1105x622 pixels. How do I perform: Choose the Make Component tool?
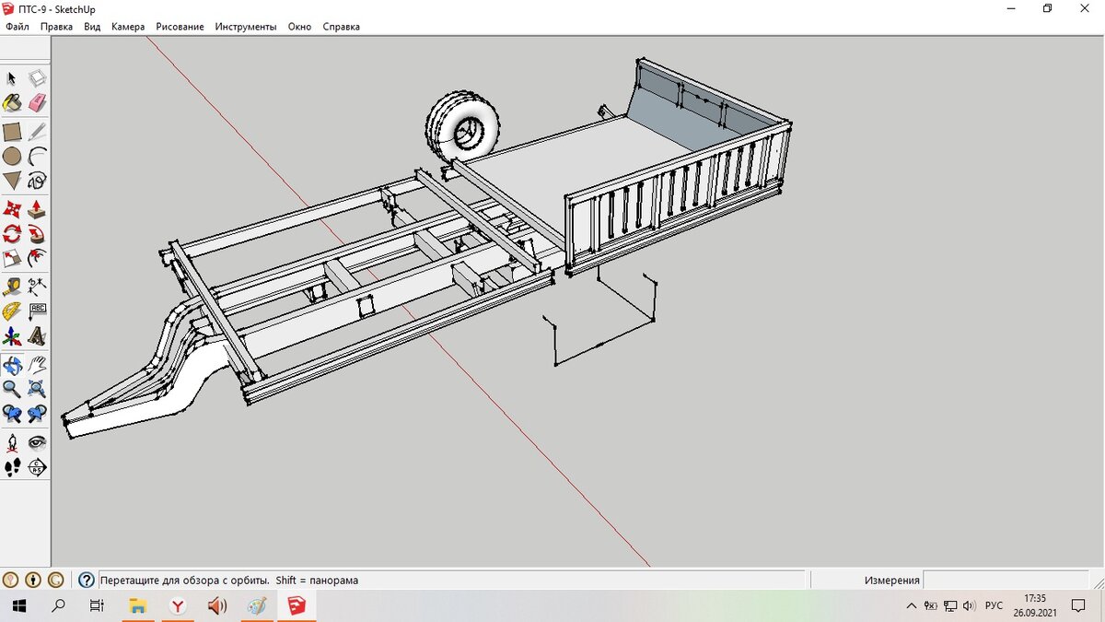tap(38, 79)
